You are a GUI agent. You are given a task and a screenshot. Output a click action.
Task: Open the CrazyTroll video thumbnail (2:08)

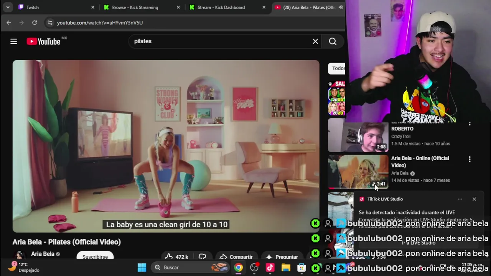pyautogui.click(x=358, y=135)
